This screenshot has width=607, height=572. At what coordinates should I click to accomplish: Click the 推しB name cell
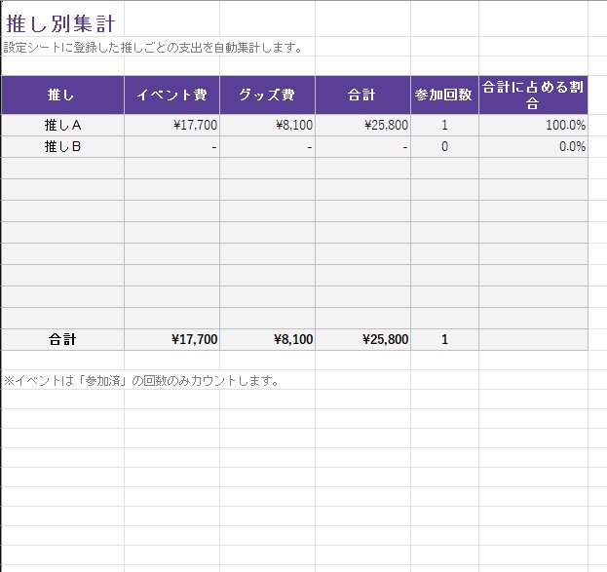(62, 147)
